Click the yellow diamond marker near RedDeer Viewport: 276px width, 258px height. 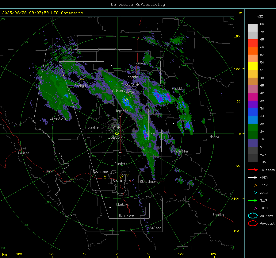[126, 100]
